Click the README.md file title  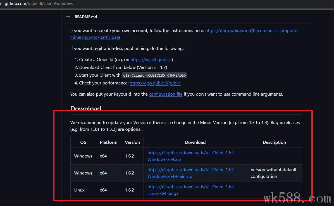coord(86,17)
